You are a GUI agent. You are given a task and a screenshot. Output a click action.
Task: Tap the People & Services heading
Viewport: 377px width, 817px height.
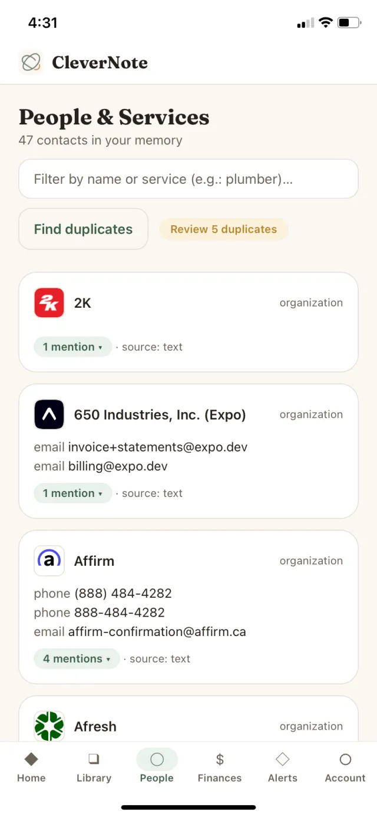tap(114, 117)
